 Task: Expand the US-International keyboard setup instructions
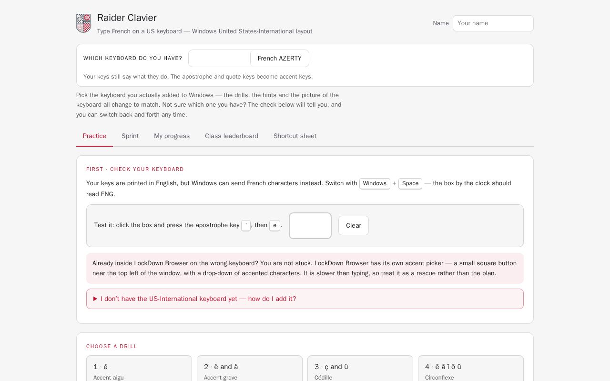(x=305, y=299)
